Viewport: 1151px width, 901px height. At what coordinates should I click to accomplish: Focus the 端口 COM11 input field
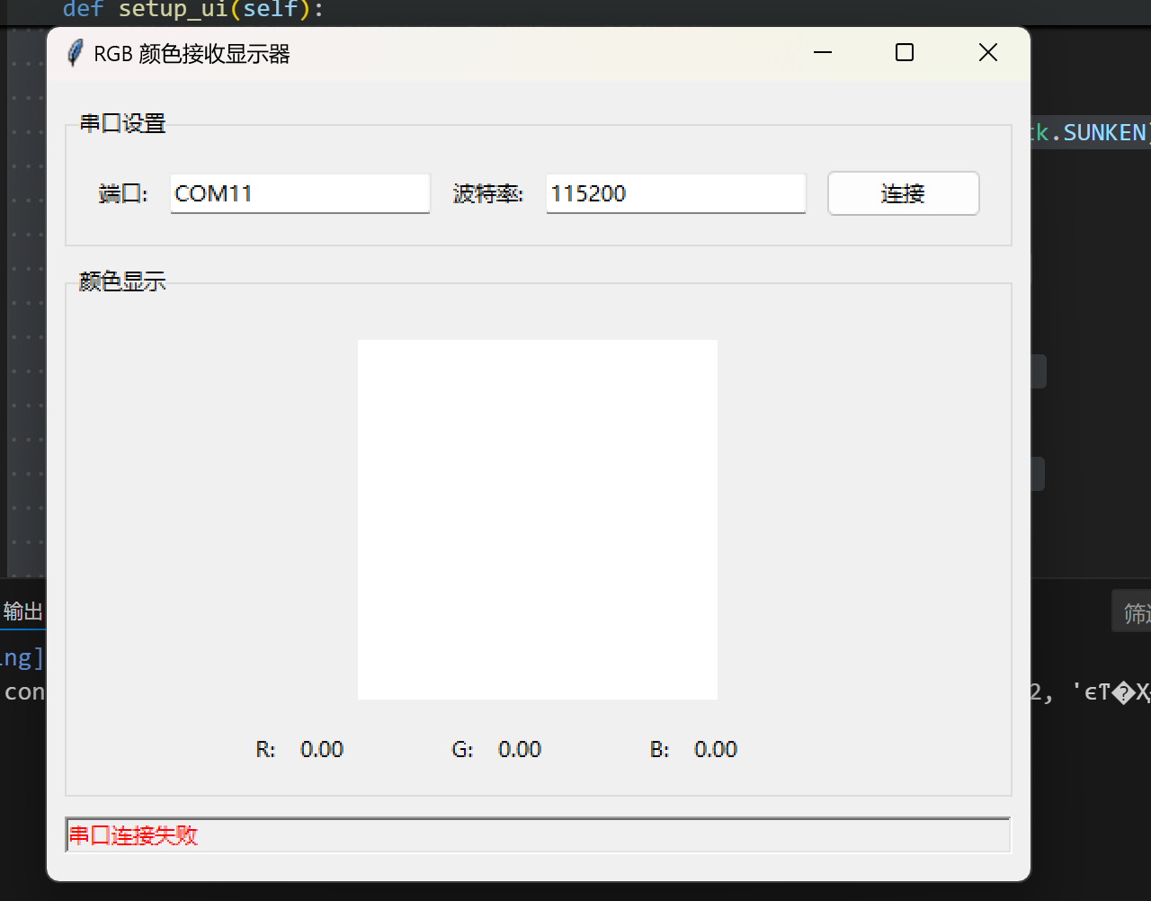click(300, 193)
